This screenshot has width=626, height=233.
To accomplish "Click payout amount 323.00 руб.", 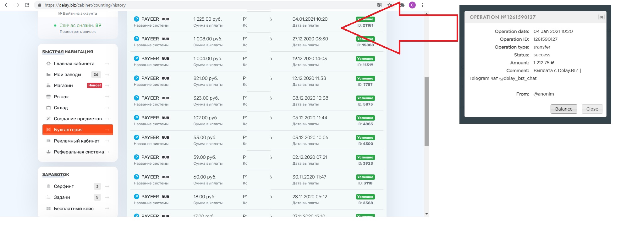I will [x=206, y=98].
